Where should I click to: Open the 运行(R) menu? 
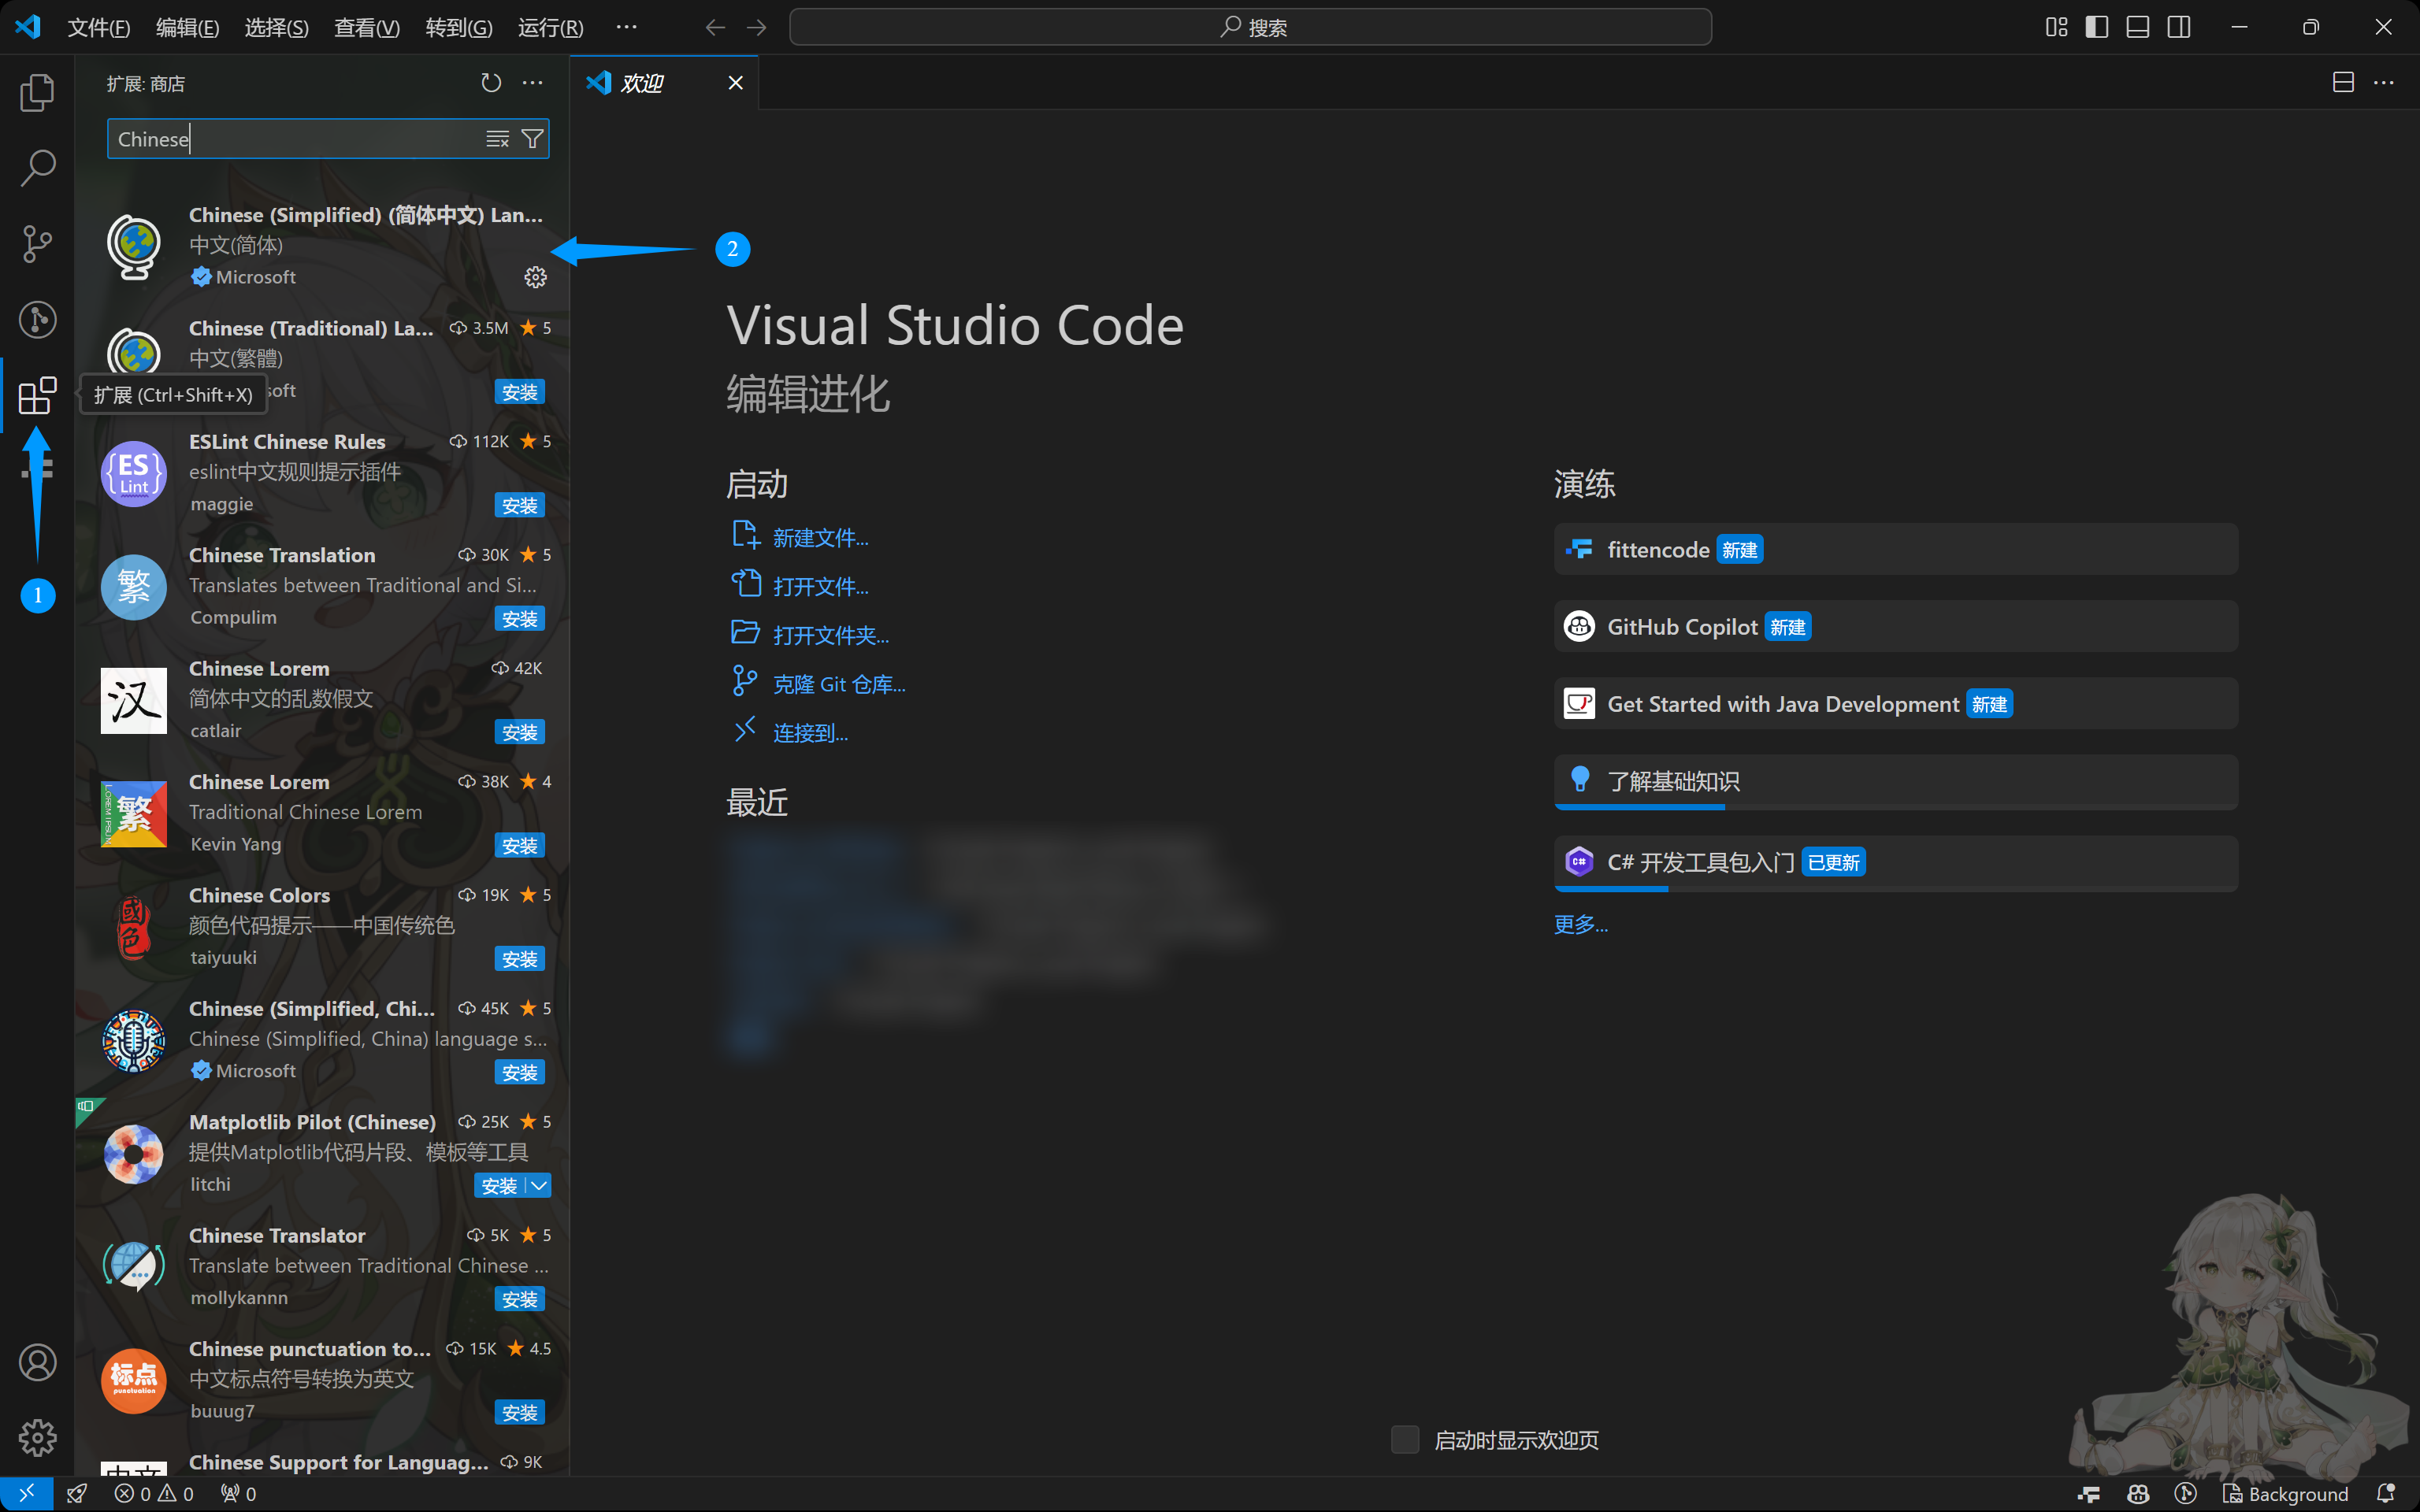pos(550,28)
